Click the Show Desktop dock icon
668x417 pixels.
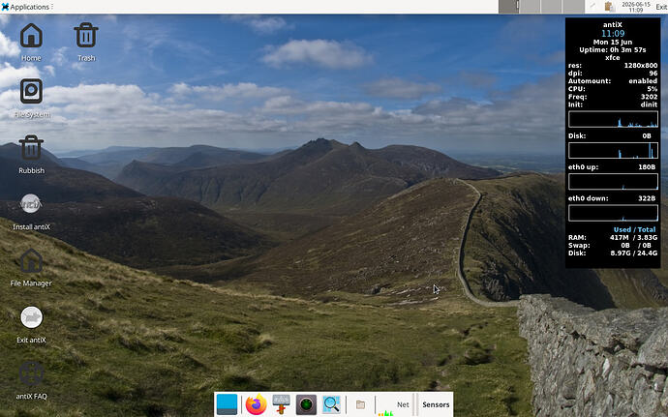click(228, 404)
